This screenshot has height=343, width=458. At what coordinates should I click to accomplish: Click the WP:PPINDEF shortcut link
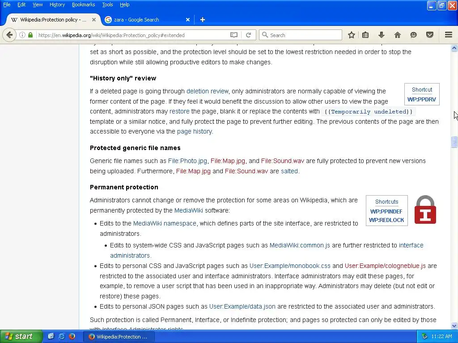[x=386, y=211]
